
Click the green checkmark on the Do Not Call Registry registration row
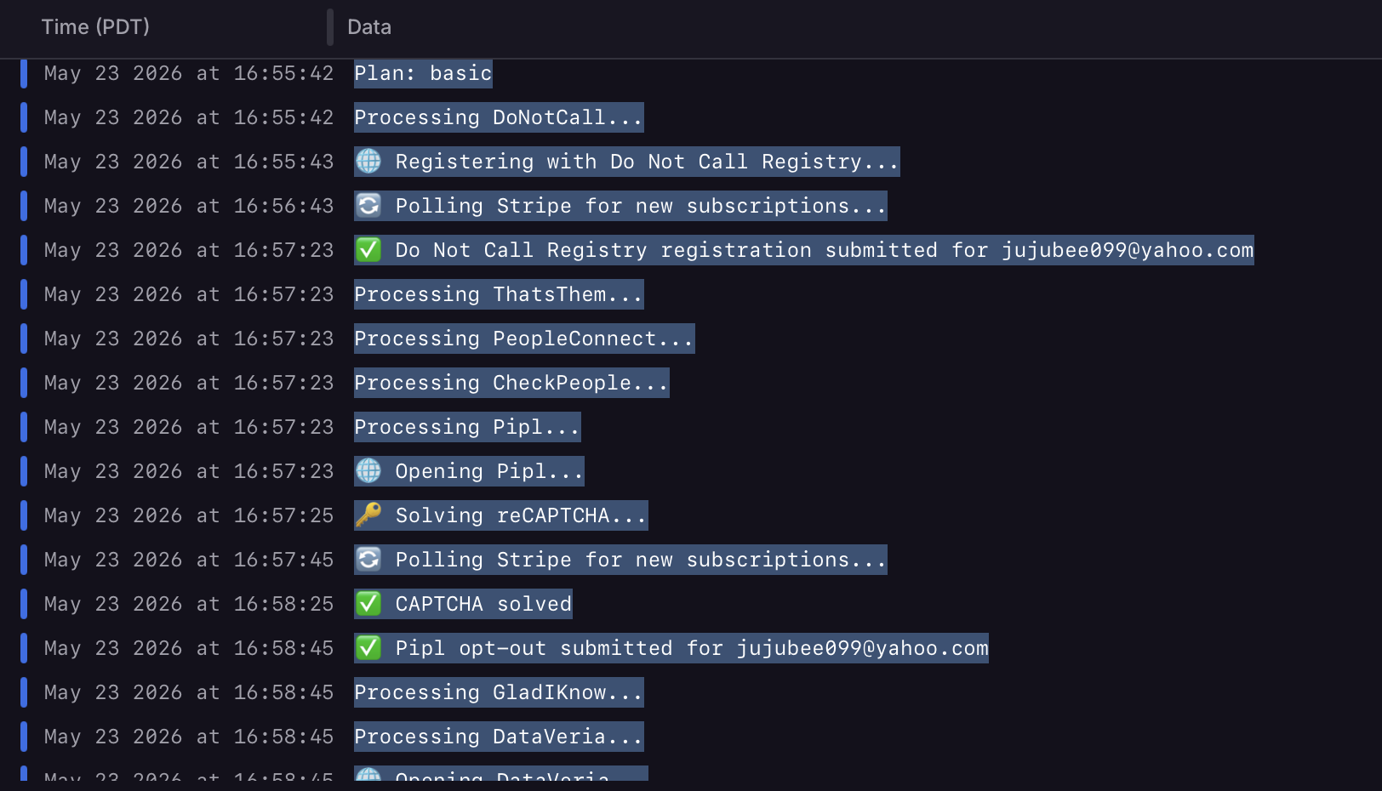(x=368, y=249)
